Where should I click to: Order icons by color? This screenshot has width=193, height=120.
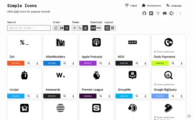(x=61, y=28)
